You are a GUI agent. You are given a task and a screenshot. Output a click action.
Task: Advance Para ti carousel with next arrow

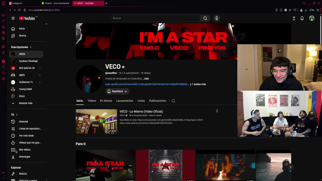[x=290, y=167]
